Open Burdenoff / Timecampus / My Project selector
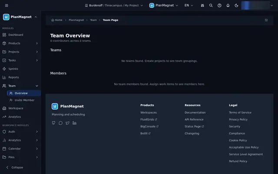Image resolution: width=278 pixels, height=174 pixels. 114,5
